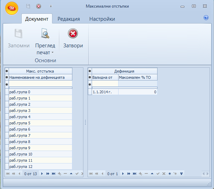Click the Максимален % ТО value cell 0
Image resolution: width=214 pixels, height=189 pixels.
[x=138, y=92]
